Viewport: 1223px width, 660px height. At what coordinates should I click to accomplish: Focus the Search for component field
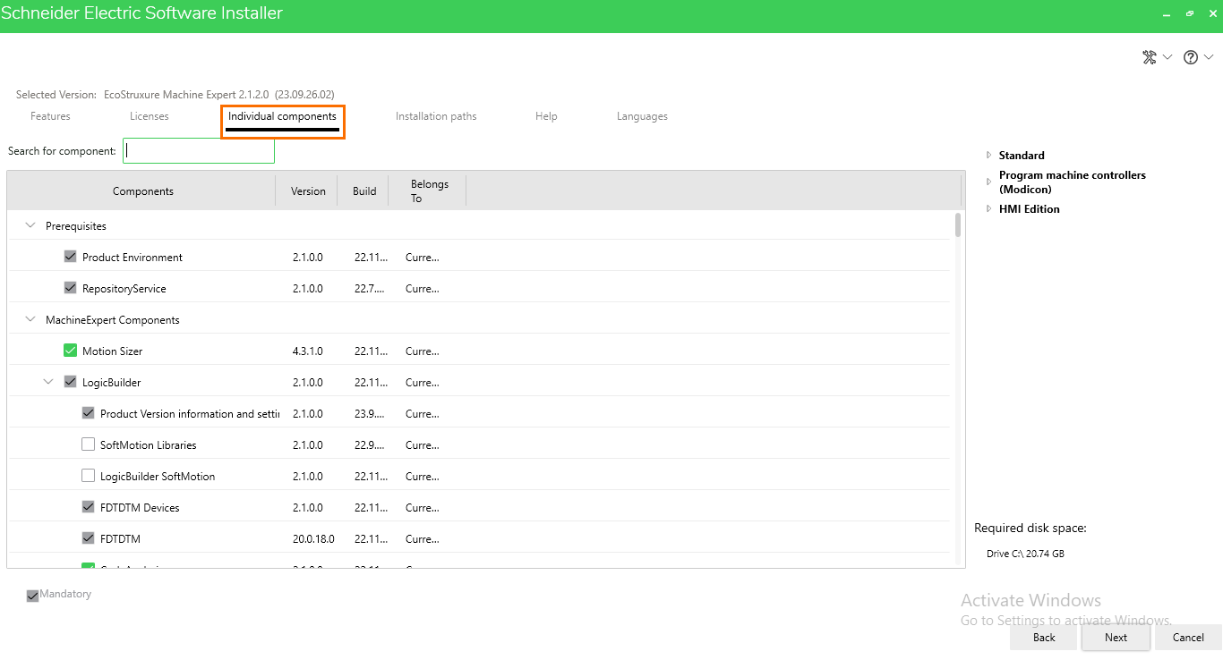[x=199, y=151]
